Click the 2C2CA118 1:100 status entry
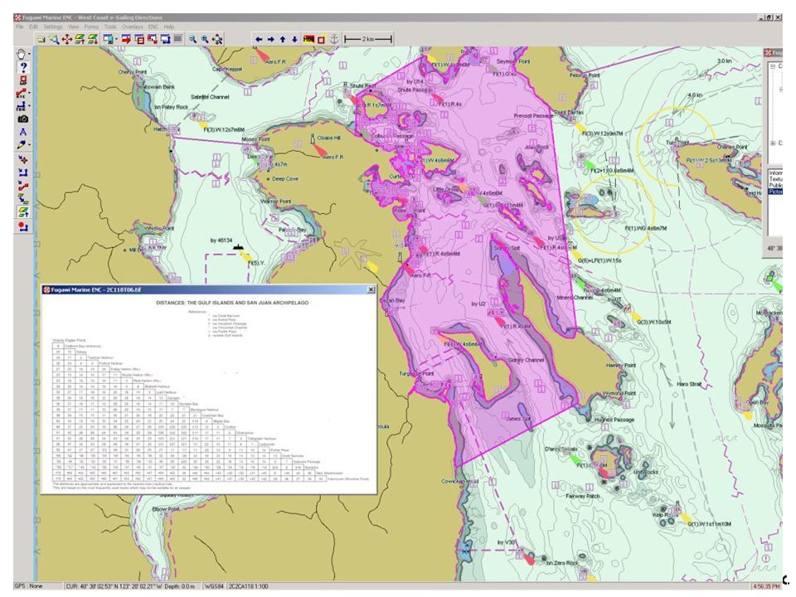 click(249, 586)
